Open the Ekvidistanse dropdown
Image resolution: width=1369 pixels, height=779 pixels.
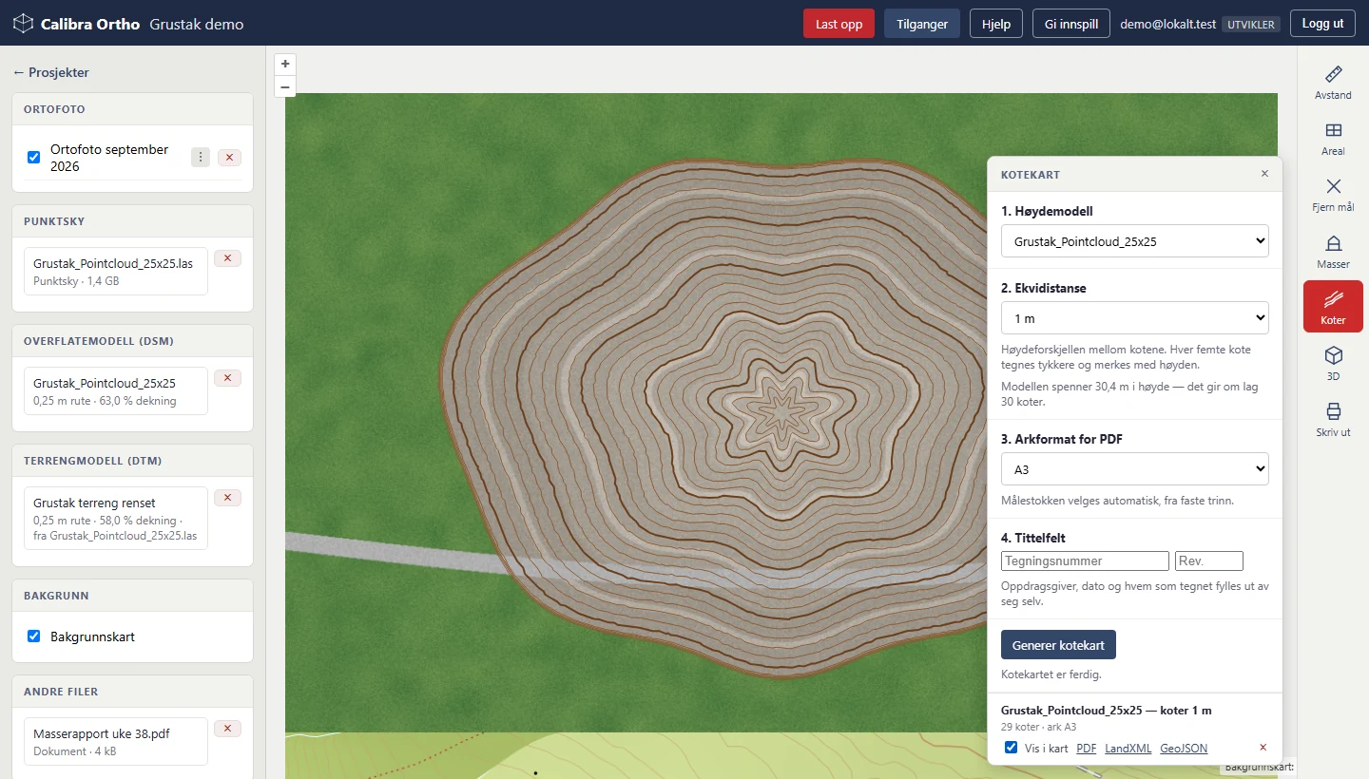[1134, 317]
